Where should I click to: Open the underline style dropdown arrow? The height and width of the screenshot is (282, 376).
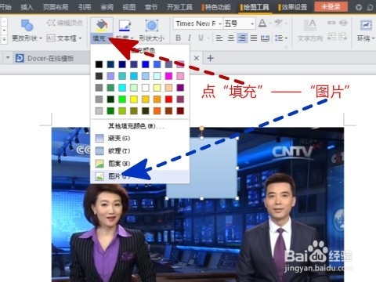208,38
